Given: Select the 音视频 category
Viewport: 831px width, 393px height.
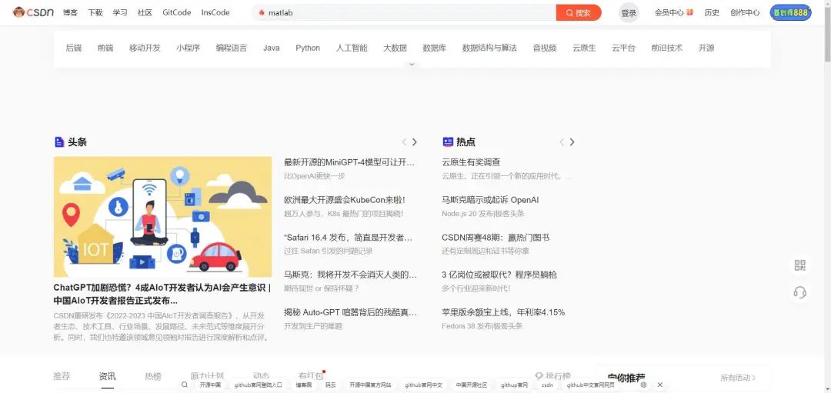Looking at the screenshot, I should tap(545, 48).
